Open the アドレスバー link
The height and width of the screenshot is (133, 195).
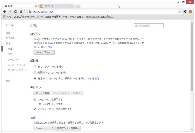pos(40,122)
